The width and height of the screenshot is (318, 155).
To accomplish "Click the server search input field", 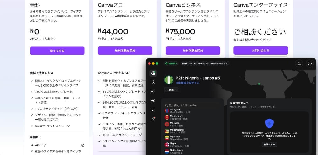I will pyautogui.click(x=192, y=105).
